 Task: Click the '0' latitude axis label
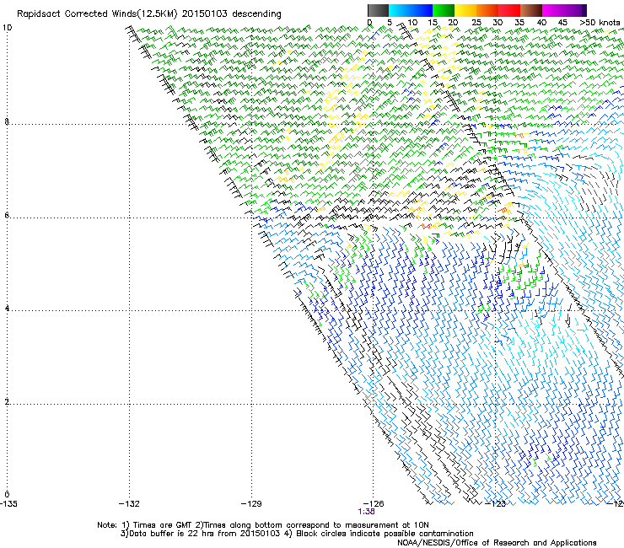[x=7, y=495]
